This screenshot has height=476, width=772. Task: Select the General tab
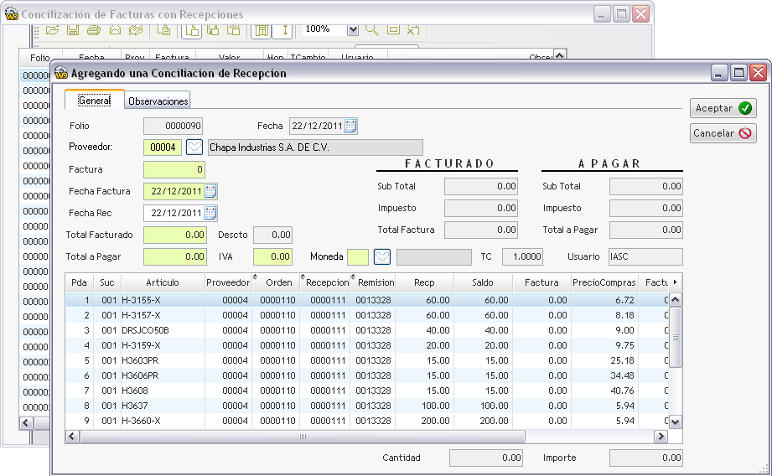94,101
